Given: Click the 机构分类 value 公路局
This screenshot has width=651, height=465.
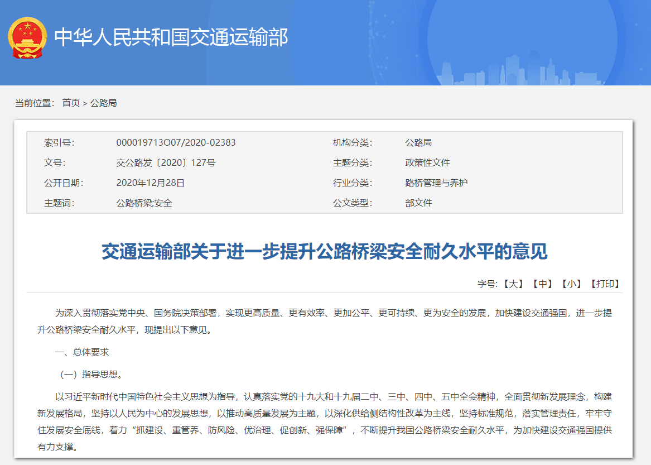Looking at the screenshot, I should (420, 142).
